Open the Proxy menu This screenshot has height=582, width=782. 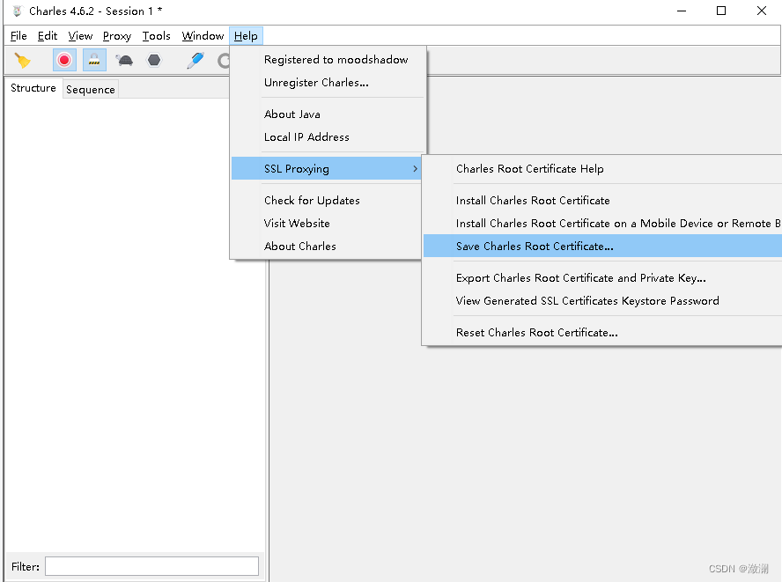[x=117, y=36]
